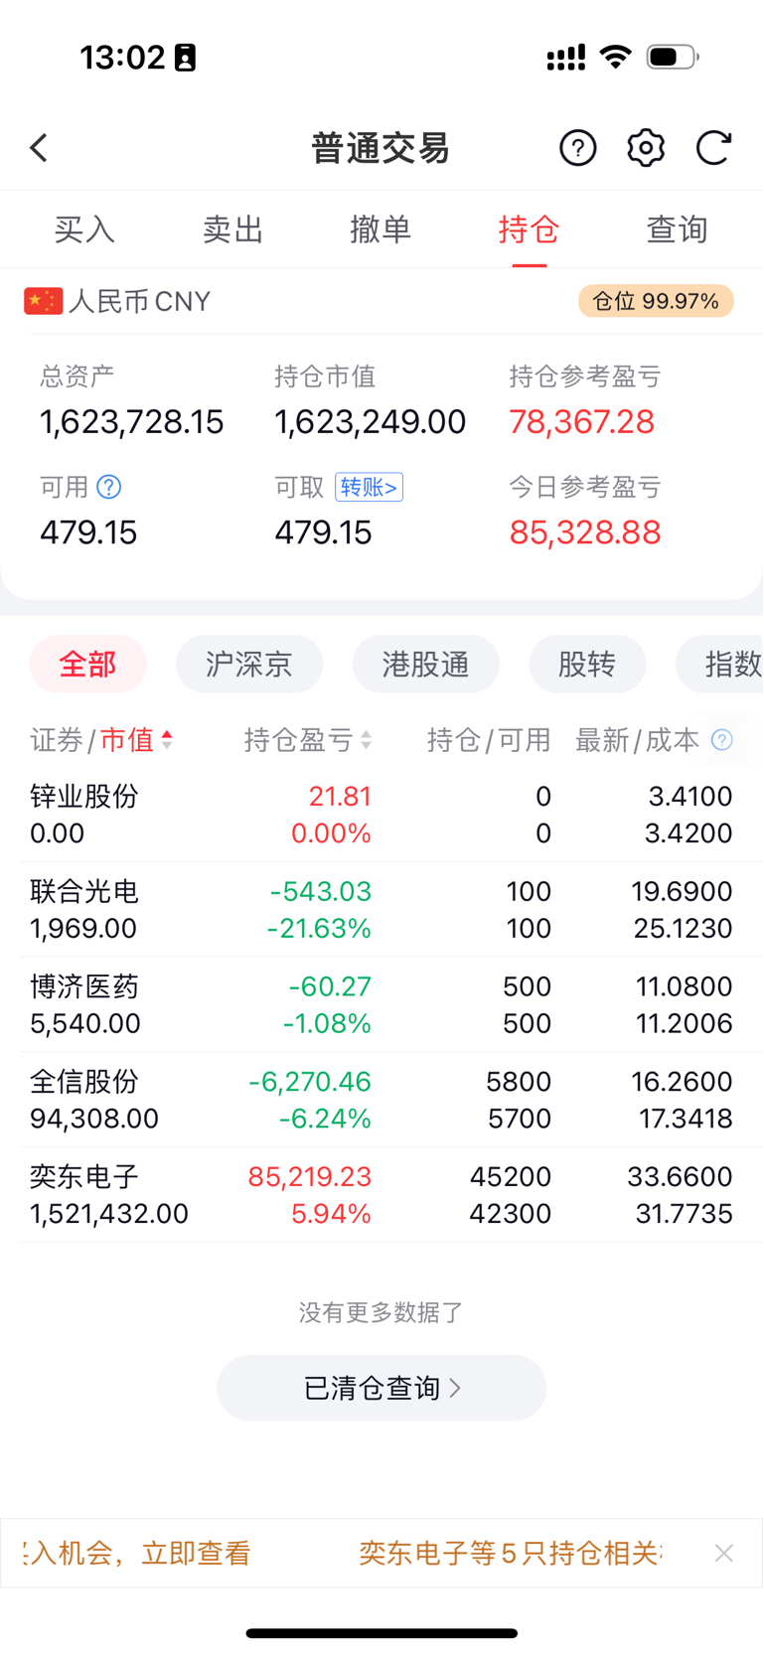Select the 港股通 filter chip
The width and height of the screenshot is (764, 1654).
426,664
